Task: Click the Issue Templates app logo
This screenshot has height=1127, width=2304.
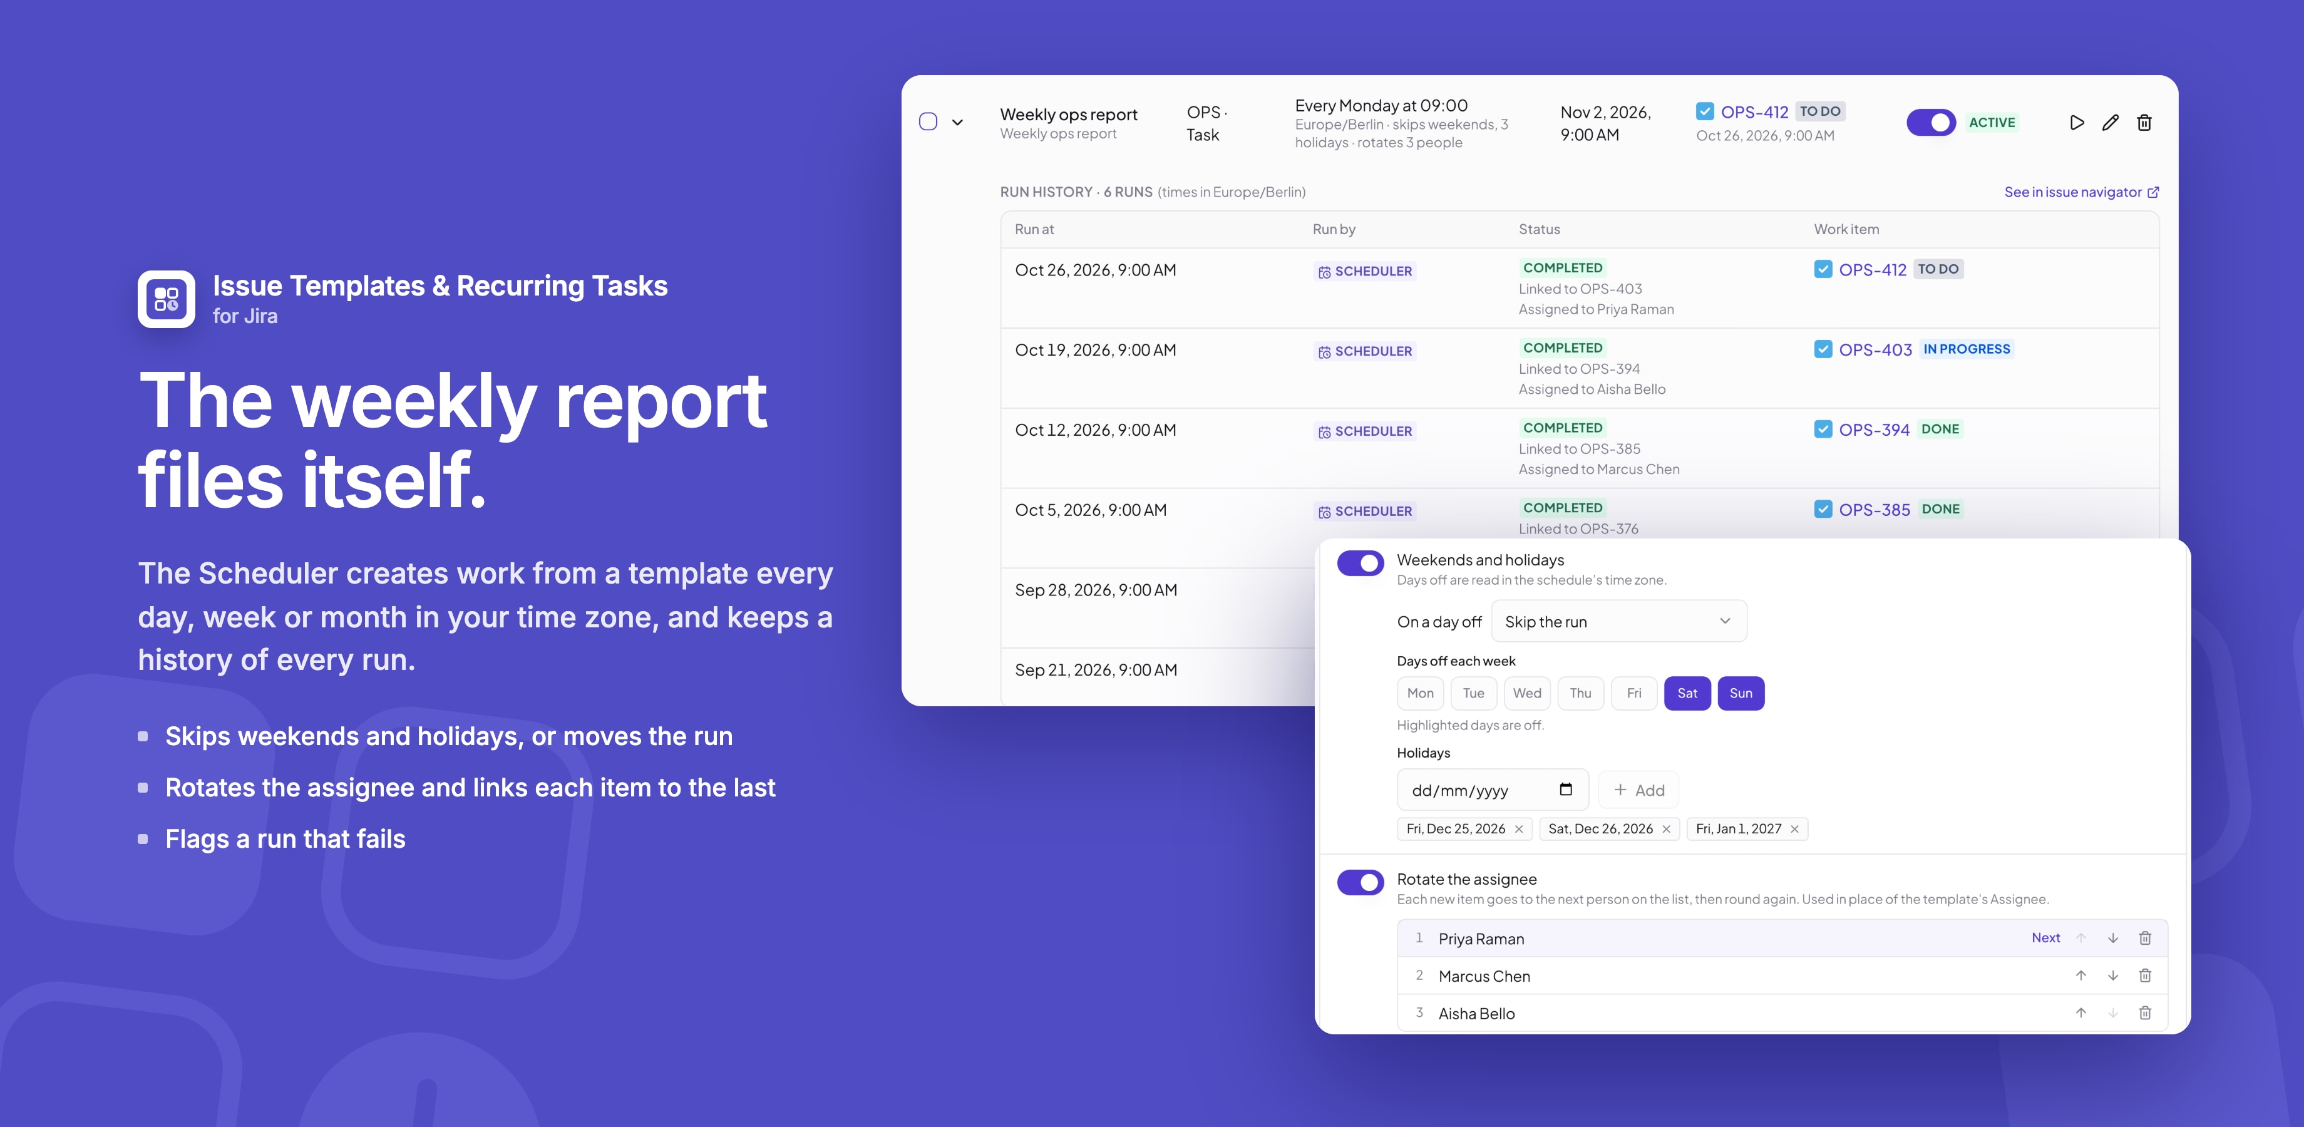Action: (x=167, y=300)
